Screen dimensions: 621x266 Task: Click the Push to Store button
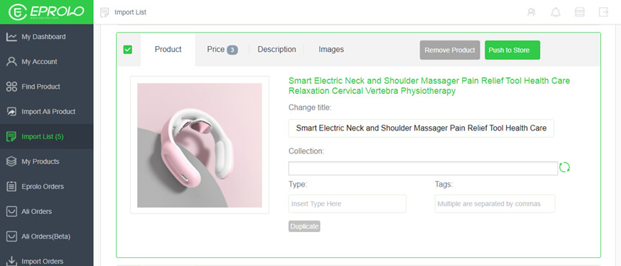pyautogui.click(x=512, y=50)
